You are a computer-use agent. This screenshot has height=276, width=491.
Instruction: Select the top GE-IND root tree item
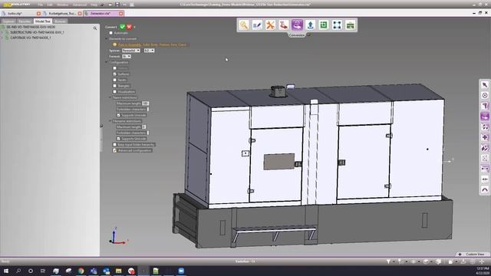(31, 27)
